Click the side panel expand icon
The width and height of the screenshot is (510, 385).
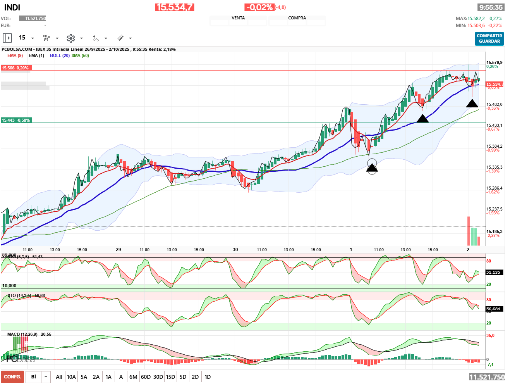tap(7, 38)
